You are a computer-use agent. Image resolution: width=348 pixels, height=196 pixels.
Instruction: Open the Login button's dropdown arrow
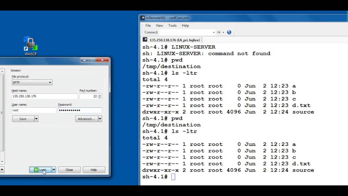click(x=54, y=170)
